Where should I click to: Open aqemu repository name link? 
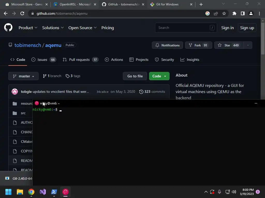pyautogui.click(x=53, y=45)
